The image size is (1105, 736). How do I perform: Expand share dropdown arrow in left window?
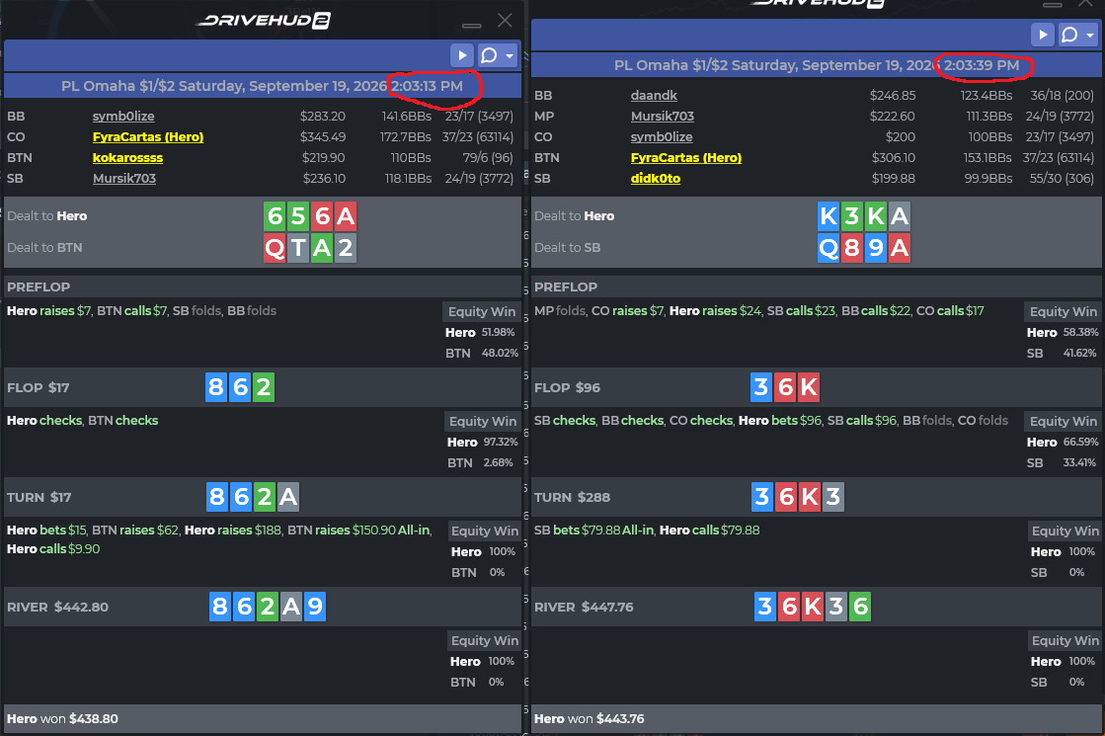pos(510,55)
